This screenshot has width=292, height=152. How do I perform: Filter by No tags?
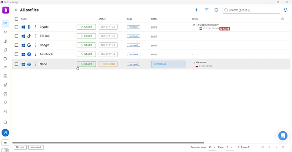coord(20,147)
